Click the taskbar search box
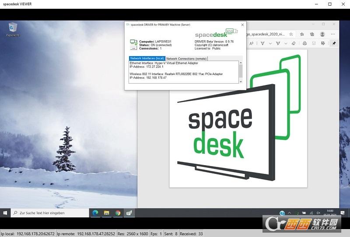The height and width of the screenshot is (237, 350). pos(50,213)
